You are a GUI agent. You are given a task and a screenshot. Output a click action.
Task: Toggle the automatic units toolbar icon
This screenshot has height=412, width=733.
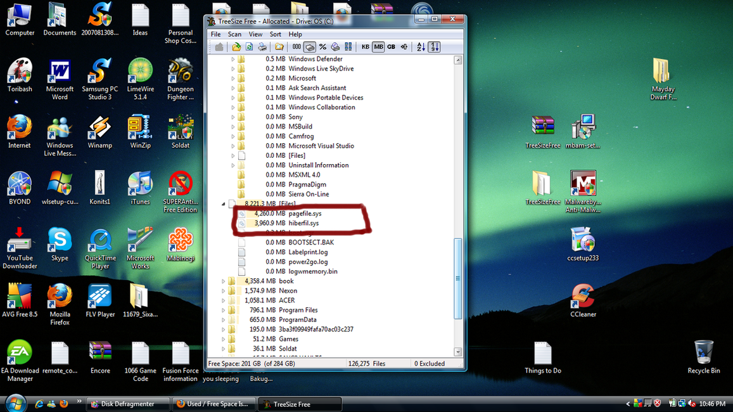pyautogui.click(x=404, y=47)
